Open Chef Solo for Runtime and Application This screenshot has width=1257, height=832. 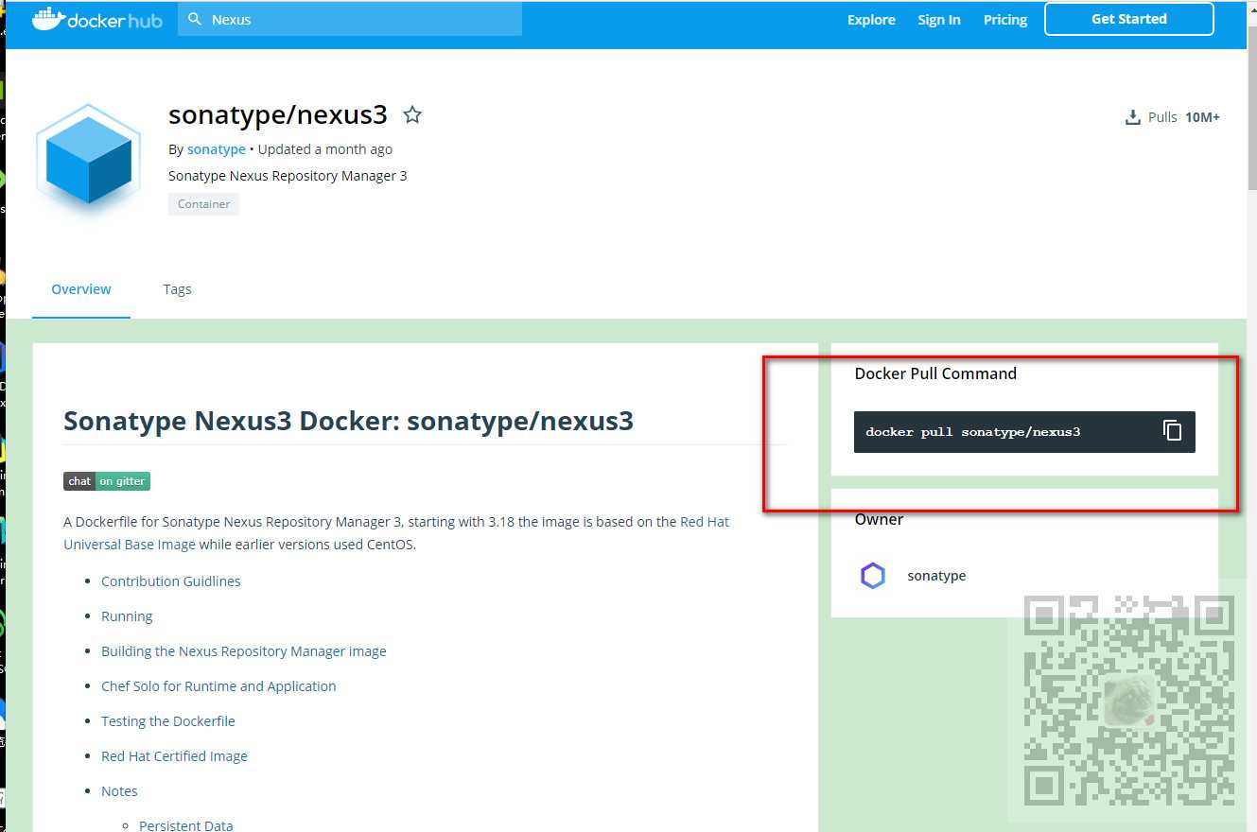tap(218, 686)
